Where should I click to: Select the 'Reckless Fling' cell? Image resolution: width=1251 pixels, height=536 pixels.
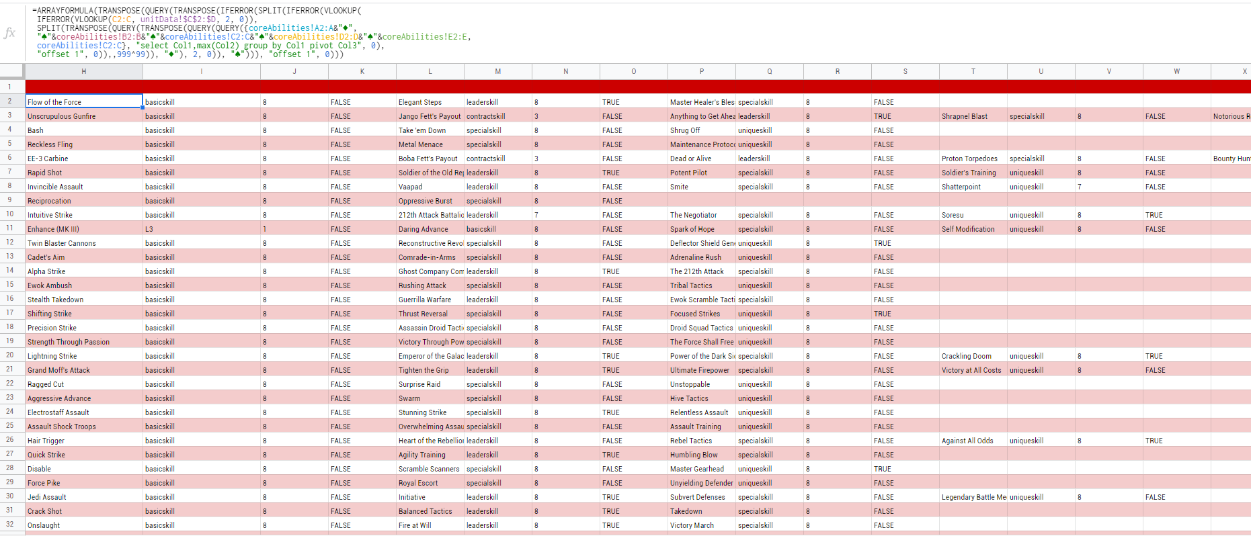pos(84,144)
